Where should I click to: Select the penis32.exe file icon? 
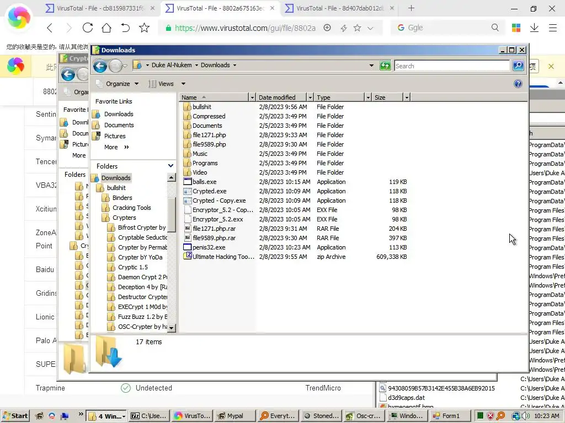tap(188, 247)
